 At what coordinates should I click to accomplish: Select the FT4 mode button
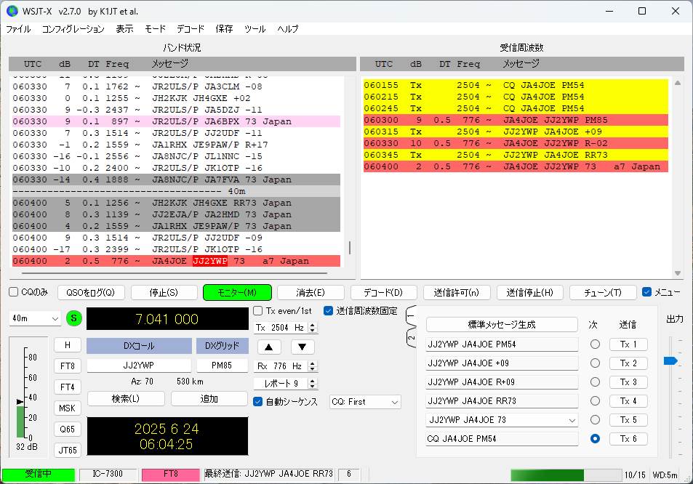(x=68, y=387)
